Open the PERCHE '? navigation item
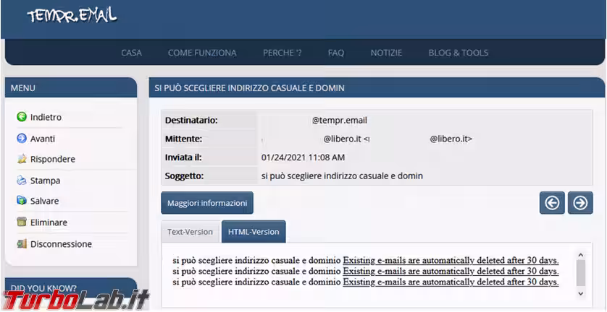Image resolution: width=607 pixels, height=312 pixels. pyautogui.click(x=282, y=53)
